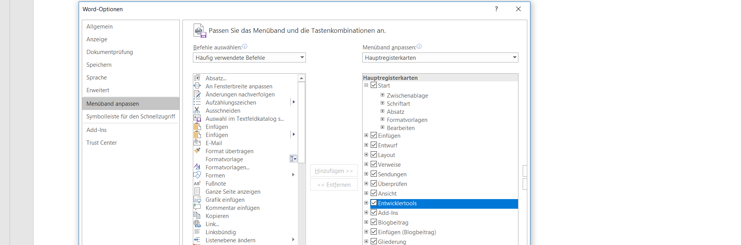Click the << Entfernen button

pyautogui.click(x=334, y=185)
